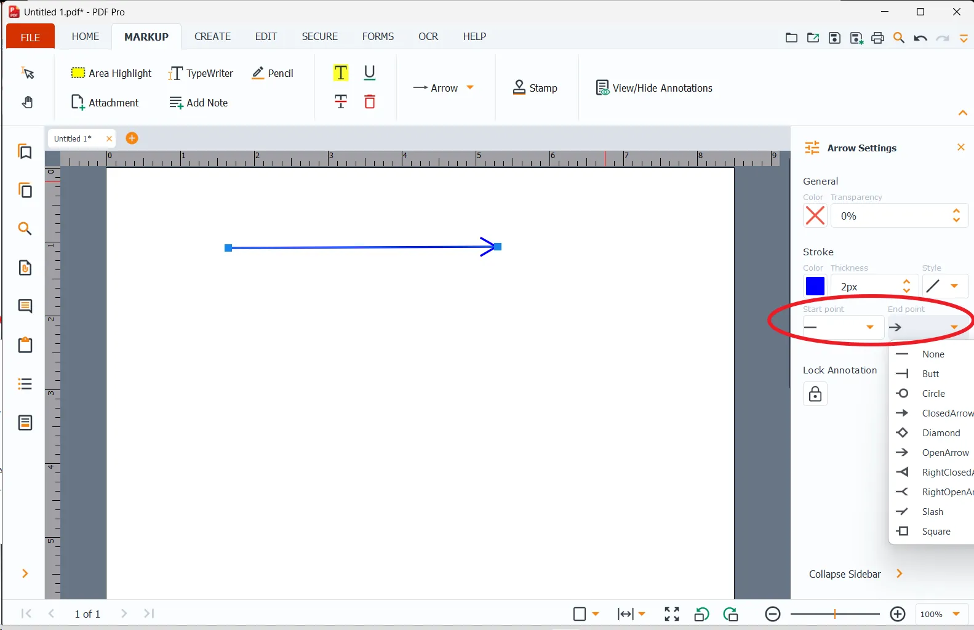Click the print icon in the top toolbar
This screenshot has width=974, height=630.
coord(878,38)
